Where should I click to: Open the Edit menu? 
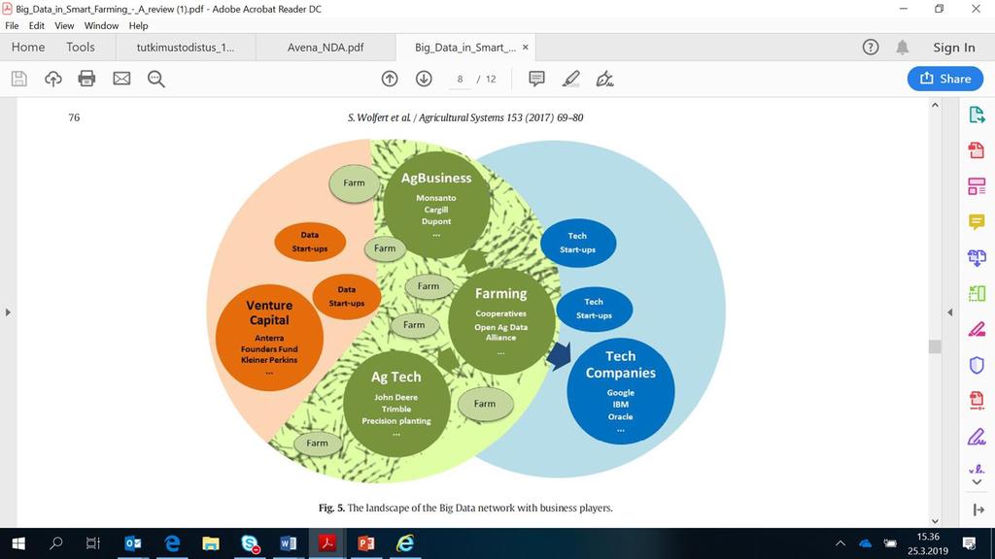(x=36, y=26)
